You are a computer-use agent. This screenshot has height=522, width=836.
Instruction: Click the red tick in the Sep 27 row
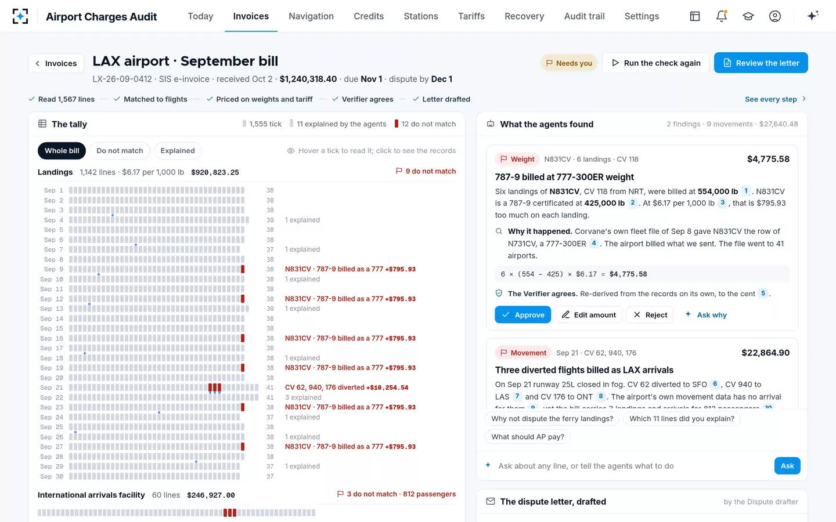pyautogui.click(x=243, y=447)
